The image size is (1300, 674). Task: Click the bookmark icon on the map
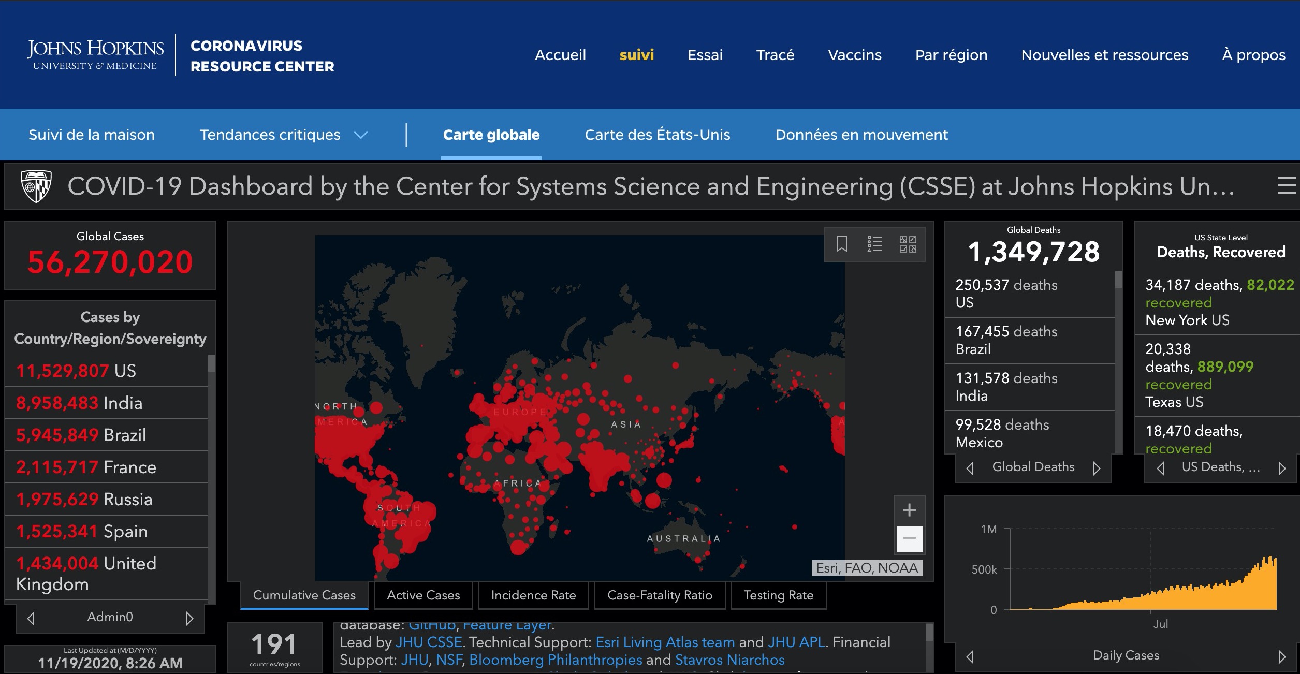click(x=842, y=244)
